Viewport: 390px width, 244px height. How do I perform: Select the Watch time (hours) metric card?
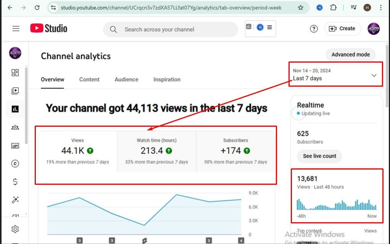pyautogui.click(x=156, y=151)
